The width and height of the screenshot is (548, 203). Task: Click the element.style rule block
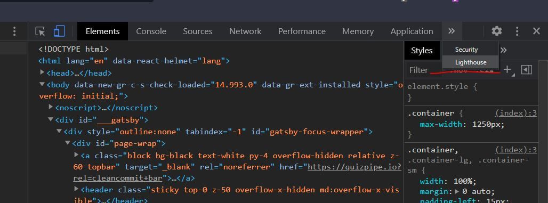(471, 92)
